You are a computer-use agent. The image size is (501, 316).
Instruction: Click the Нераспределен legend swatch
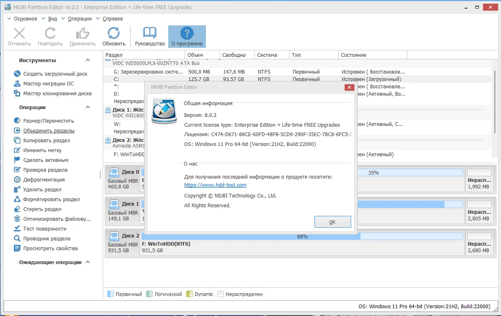pos(221,294)
